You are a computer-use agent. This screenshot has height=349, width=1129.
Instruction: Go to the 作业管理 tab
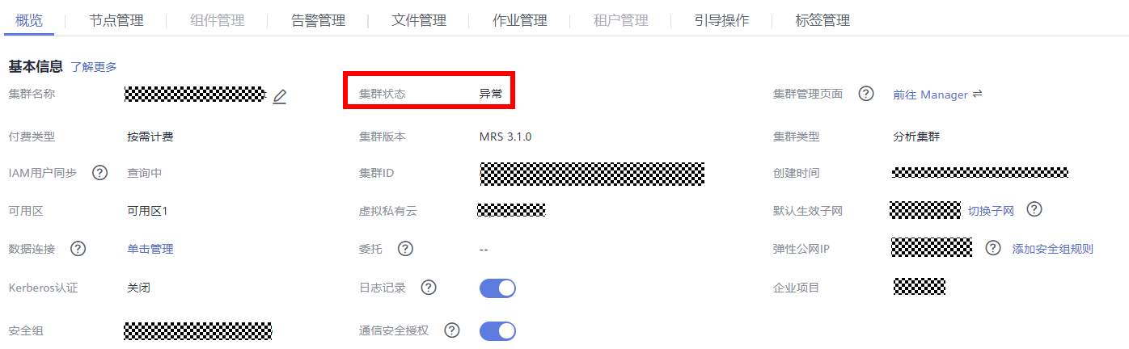tap(519, 20)
